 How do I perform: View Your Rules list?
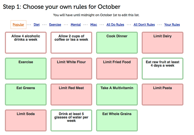pos(172,25)
